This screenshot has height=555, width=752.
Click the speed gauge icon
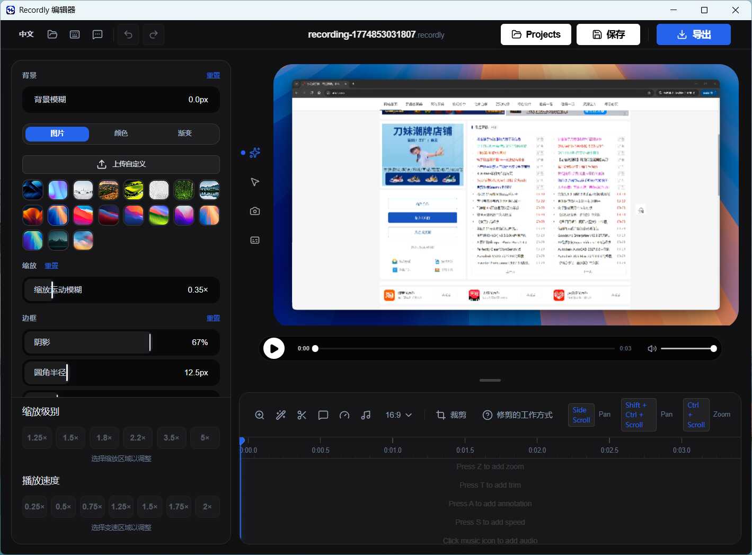(x=344, y=415)
